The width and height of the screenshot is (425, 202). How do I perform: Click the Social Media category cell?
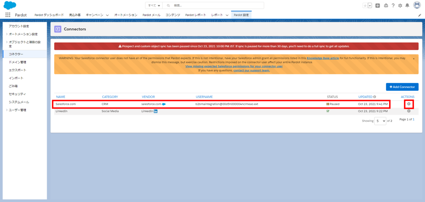pos(110,111)
